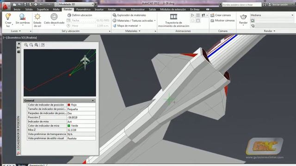Click the render quality teapot icon below
The height and width of the screenshot is (166, 296).
pos(253,26)
